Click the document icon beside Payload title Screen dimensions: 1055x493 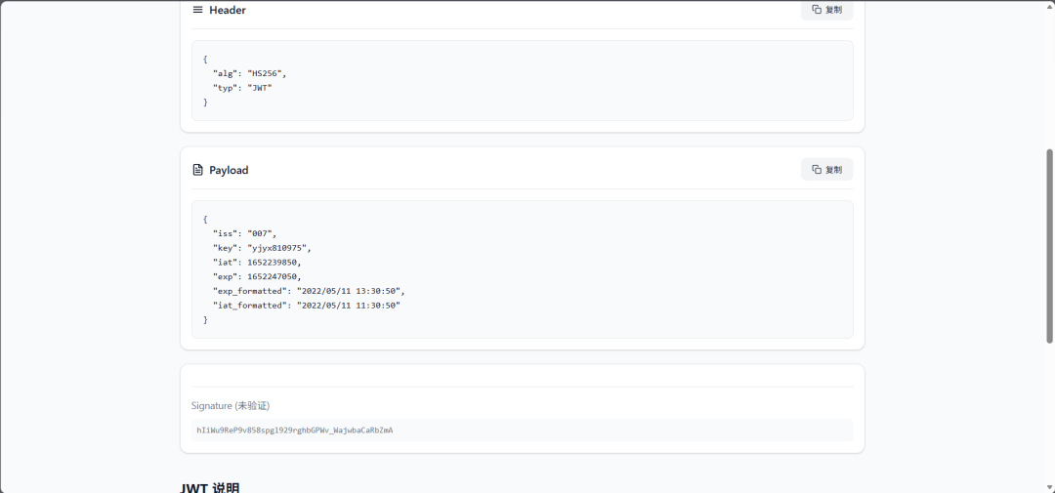click(197, 170)
